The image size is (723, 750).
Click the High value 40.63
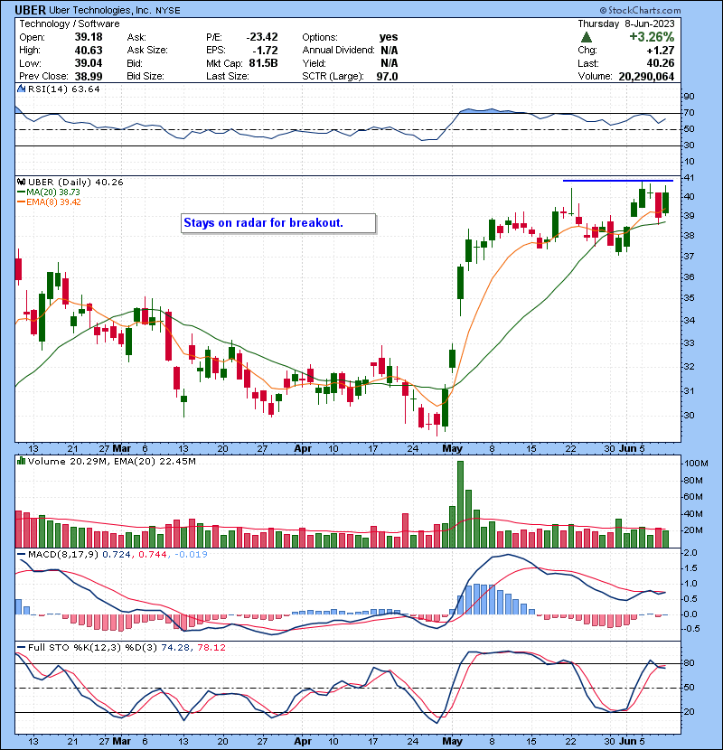[88, 51]
